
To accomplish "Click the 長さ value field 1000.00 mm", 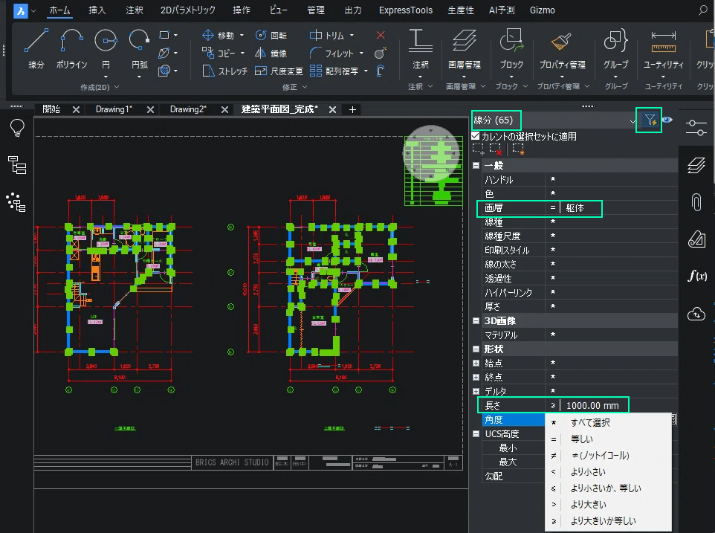I will (x=593, y=405).
